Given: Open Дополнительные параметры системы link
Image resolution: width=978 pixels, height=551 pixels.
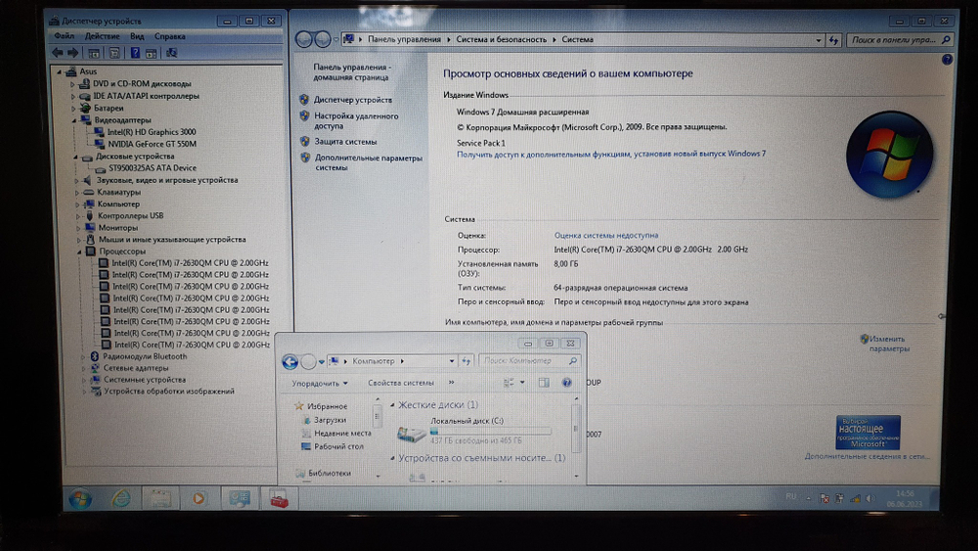Looking at the screenshot, I should [368, 162].
